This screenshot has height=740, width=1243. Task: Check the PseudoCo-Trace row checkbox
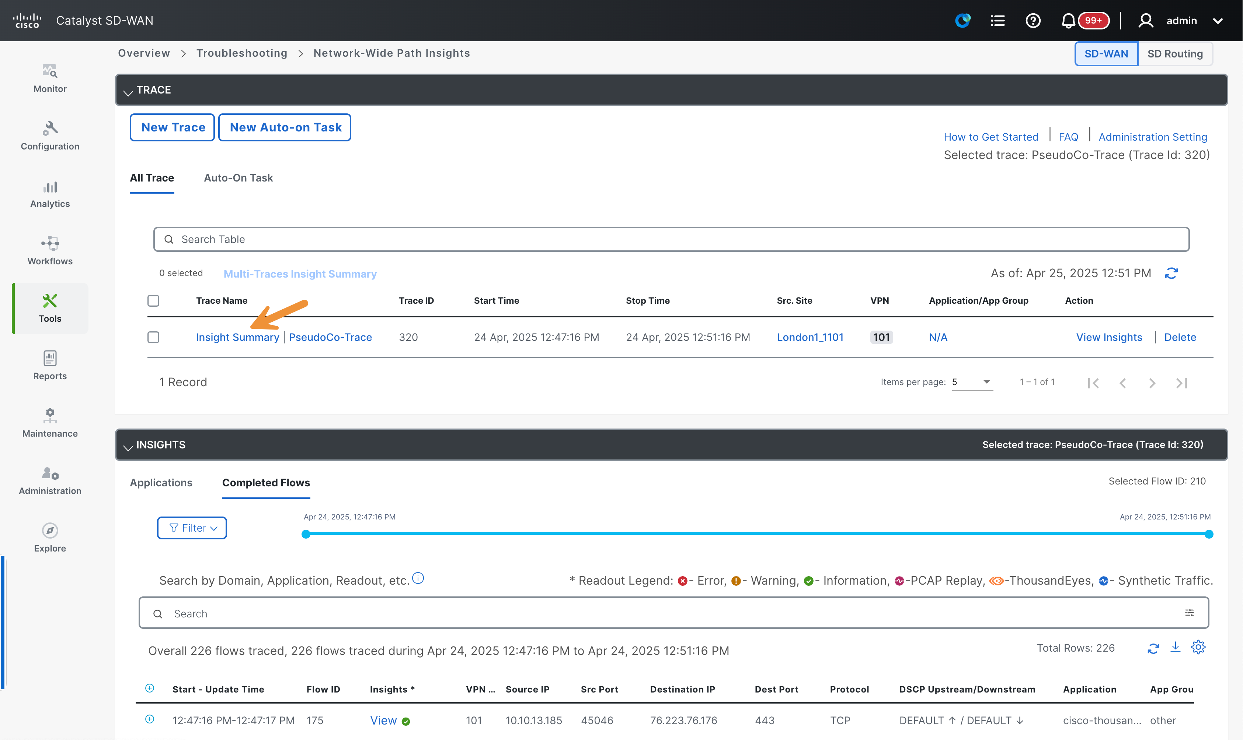pyautogui.click(x=153, y=338)
